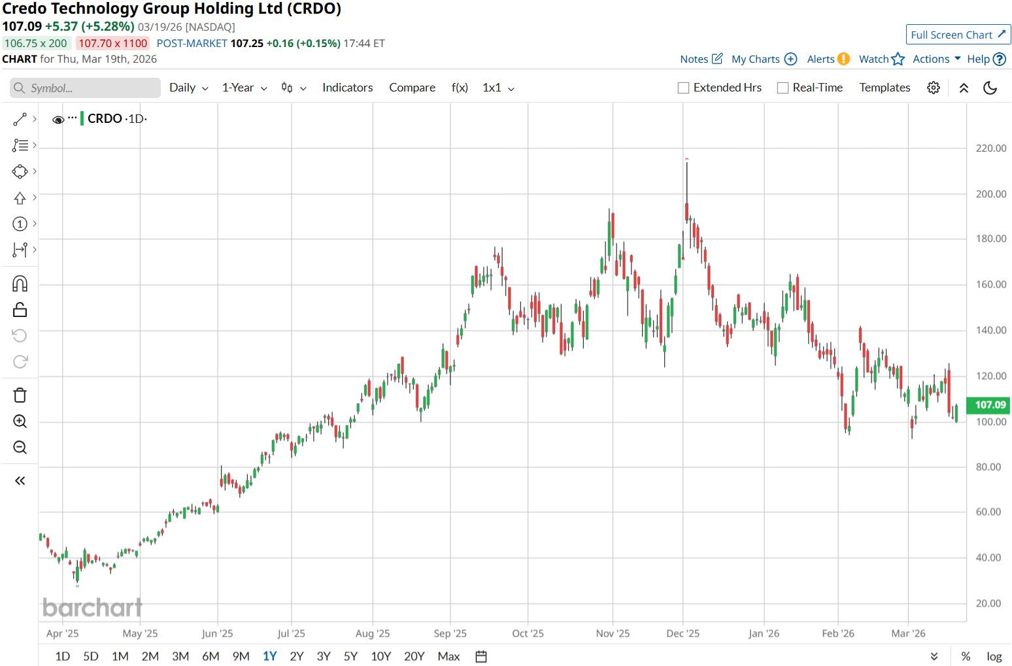Open CRDO series options ellipsis
Image resolution: width=1012 pixels, height=666 pixels.
73,118
